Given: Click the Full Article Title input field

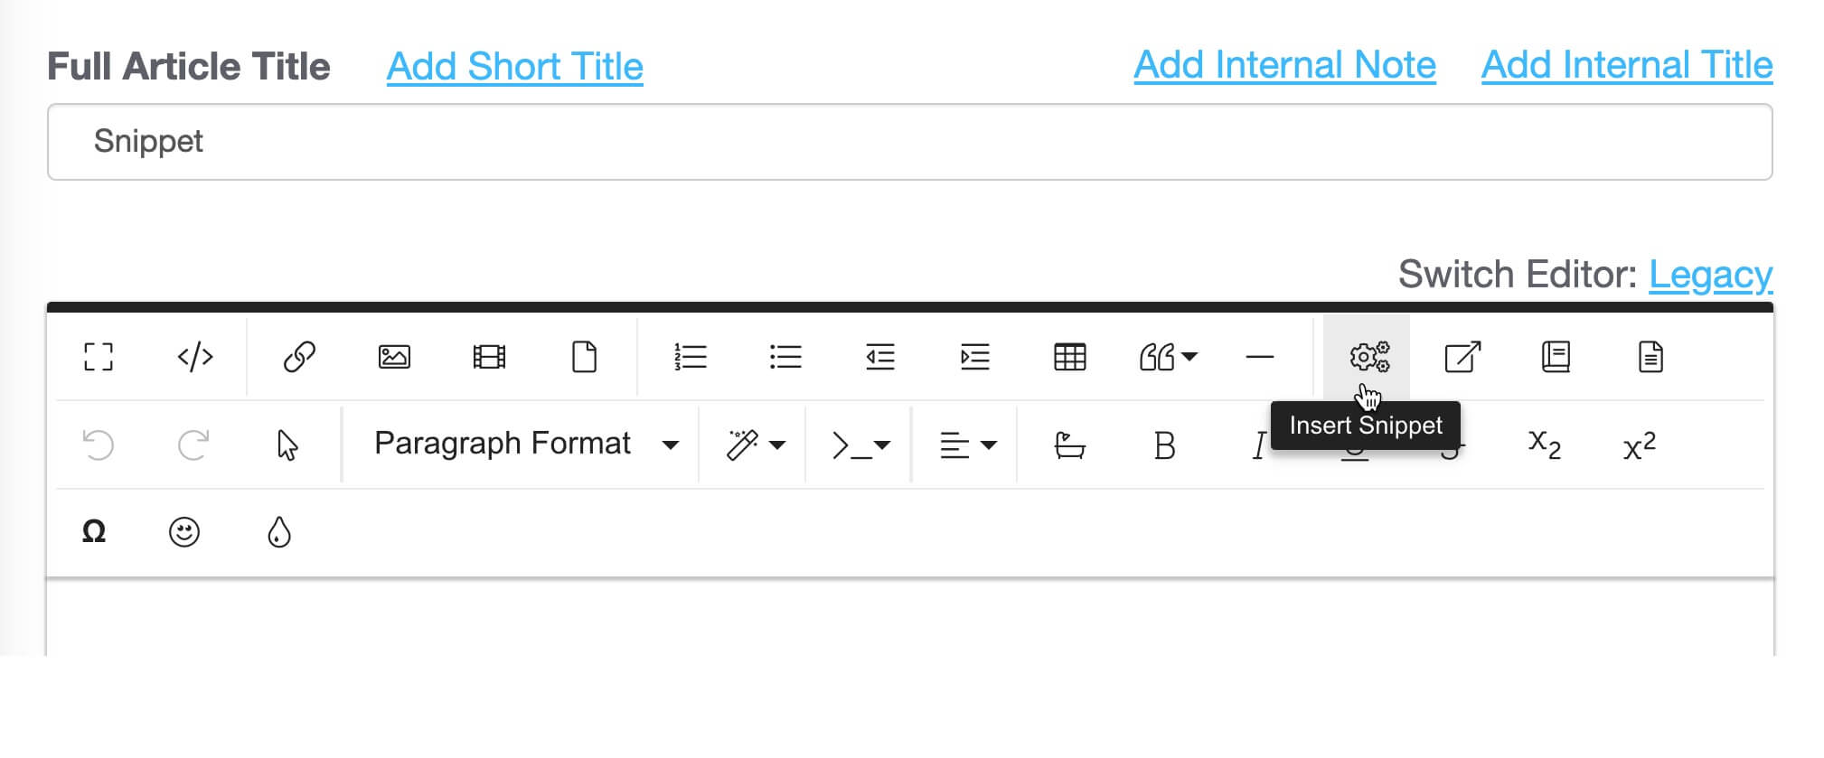Looking at the screenshot, I should point(908,142).
